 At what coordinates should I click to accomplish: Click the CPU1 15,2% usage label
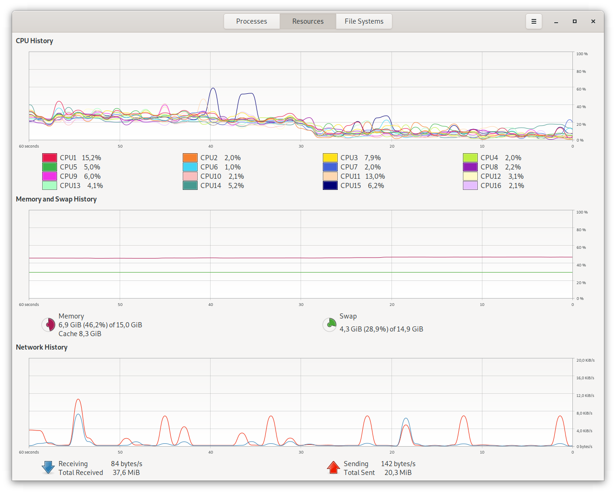pyautogui.click(x=80, y=158)
